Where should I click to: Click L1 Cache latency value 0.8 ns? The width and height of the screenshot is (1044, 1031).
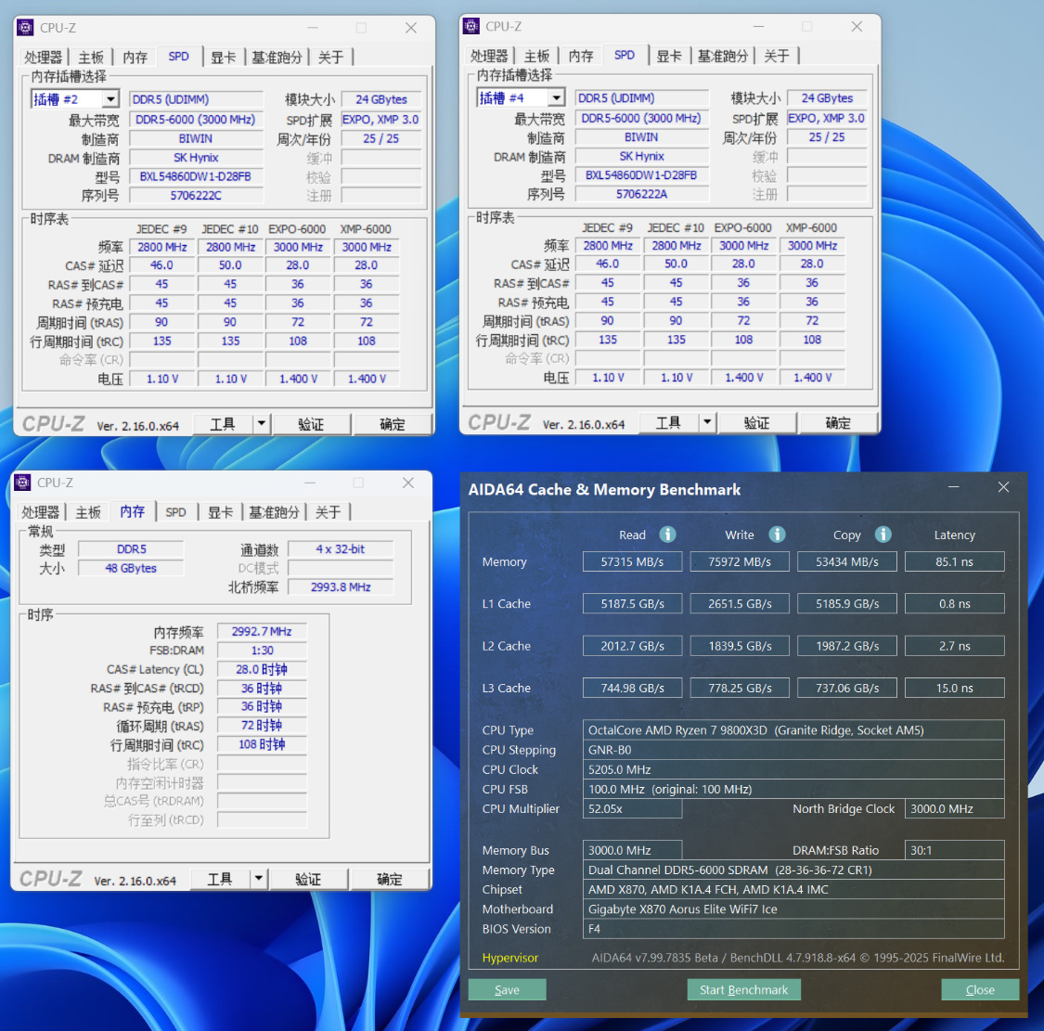[x=955, y=603]
